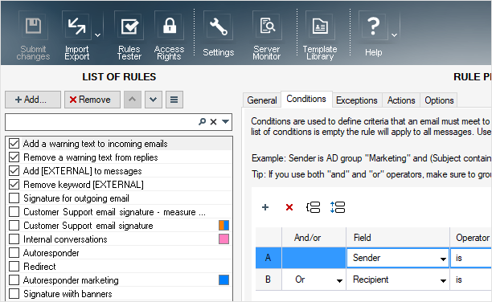Click orange-blue swatch on Customer Support signature
492x302 pixels.
[x=223, y=225]
